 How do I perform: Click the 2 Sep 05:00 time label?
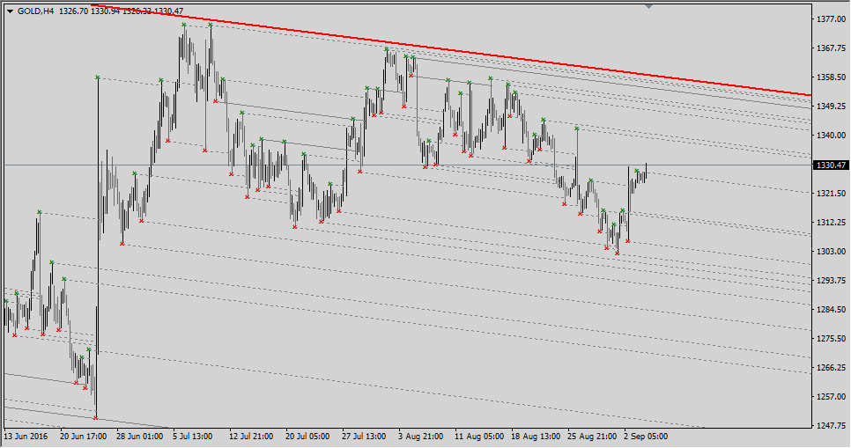646,436
